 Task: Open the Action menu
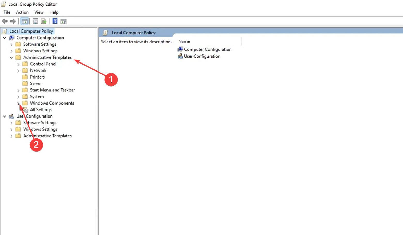click(22, 12)
